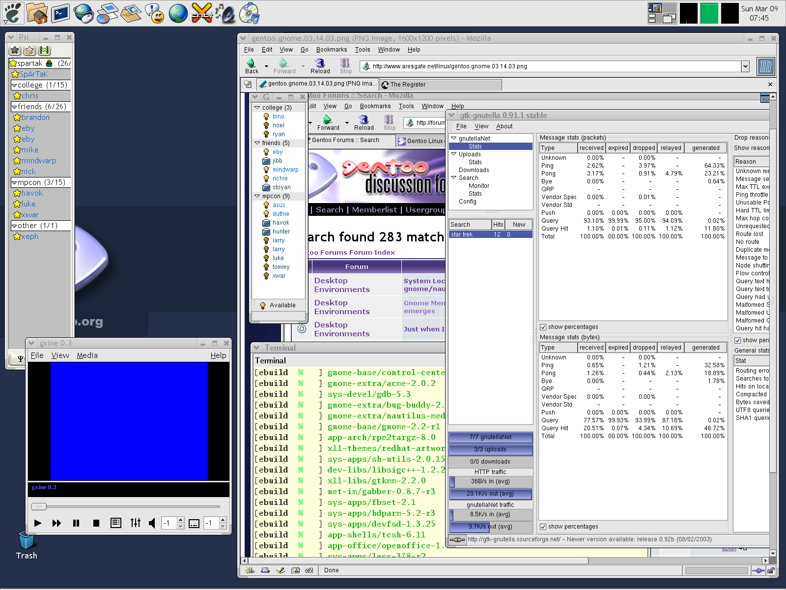Open Mozilla Tools menu

(x=363, y=50)
